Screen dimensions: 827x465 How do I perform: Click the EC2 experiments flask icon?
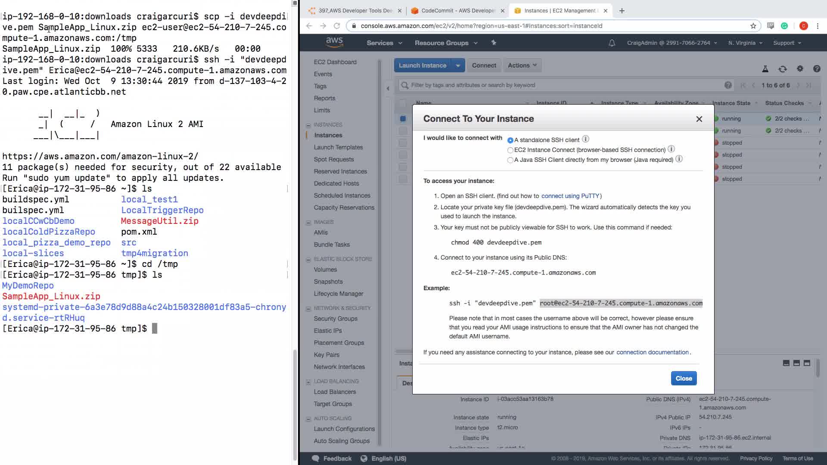(765, 69)
